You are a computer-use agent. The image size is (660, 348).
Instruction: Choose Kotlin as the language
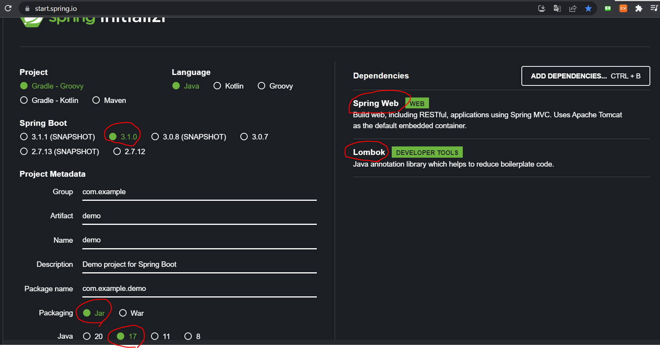229,86
